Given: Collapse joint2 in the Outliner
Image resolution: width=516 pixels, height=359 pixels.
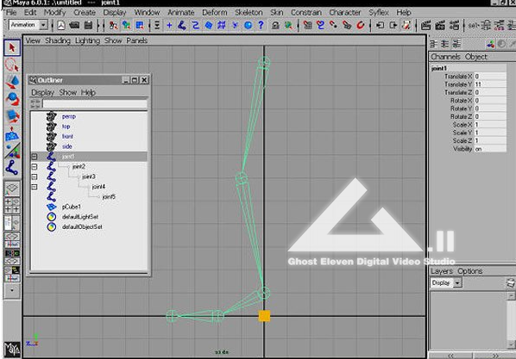Looking at the screenshot, I should [35, 167].
